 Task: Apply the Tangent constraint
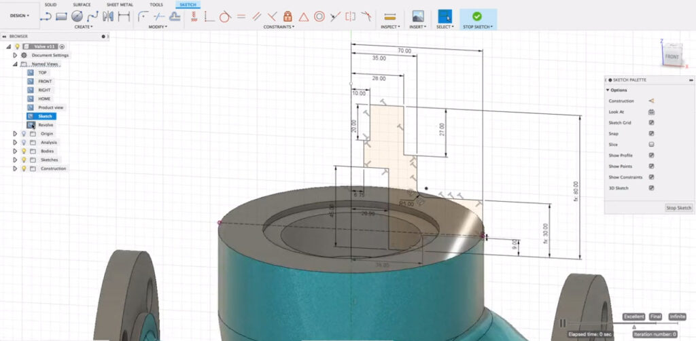pos(225,17)
